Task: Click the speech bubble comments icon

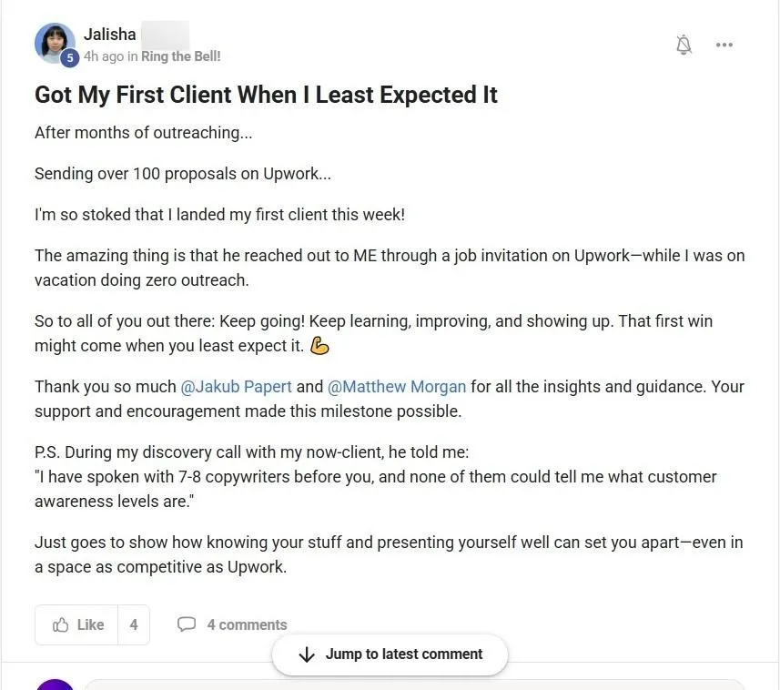Action: coord(187,624)
